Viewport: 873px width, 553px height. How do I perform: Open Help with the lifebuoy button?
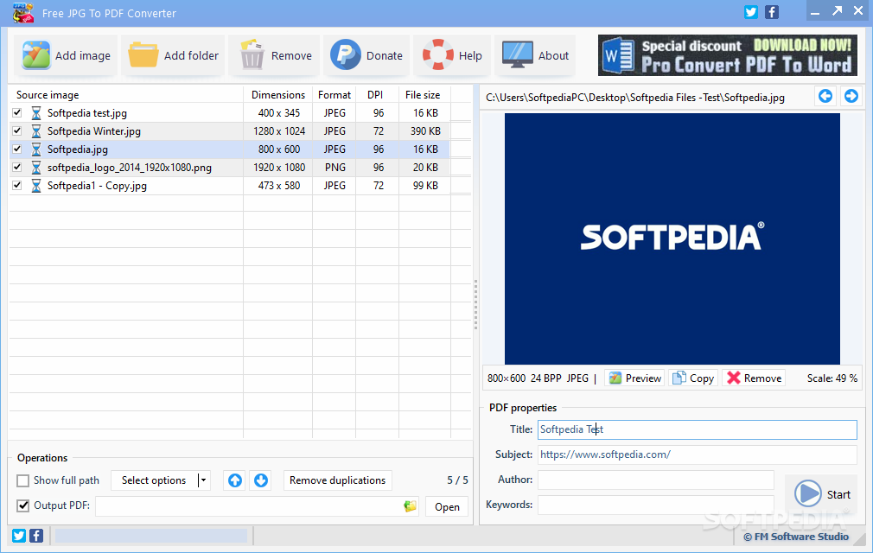[x=452, y=55]
